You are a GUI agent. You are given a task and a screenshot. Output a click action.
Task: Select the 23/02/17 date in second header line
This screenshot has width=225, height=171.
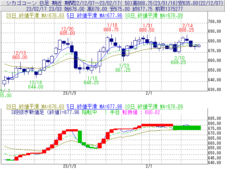[x=36, y=9]
